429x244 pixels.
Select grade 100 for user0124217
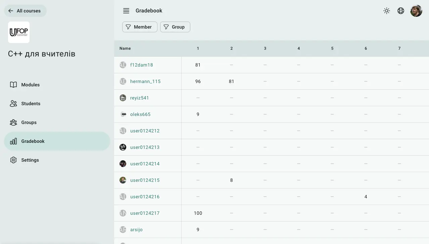198,213
